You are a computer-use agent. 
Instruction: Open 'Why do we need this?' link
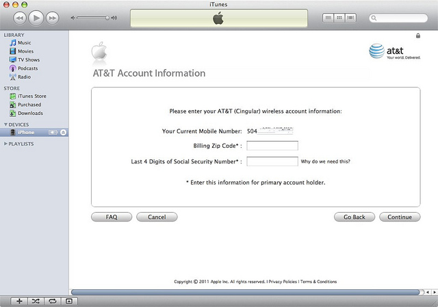[326, 161]
